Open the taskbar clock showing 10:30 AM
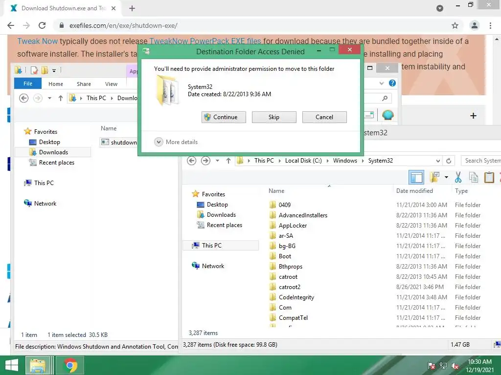Image resolution: width=501 pixels, height=375 pixels. [x=479, y=366]
